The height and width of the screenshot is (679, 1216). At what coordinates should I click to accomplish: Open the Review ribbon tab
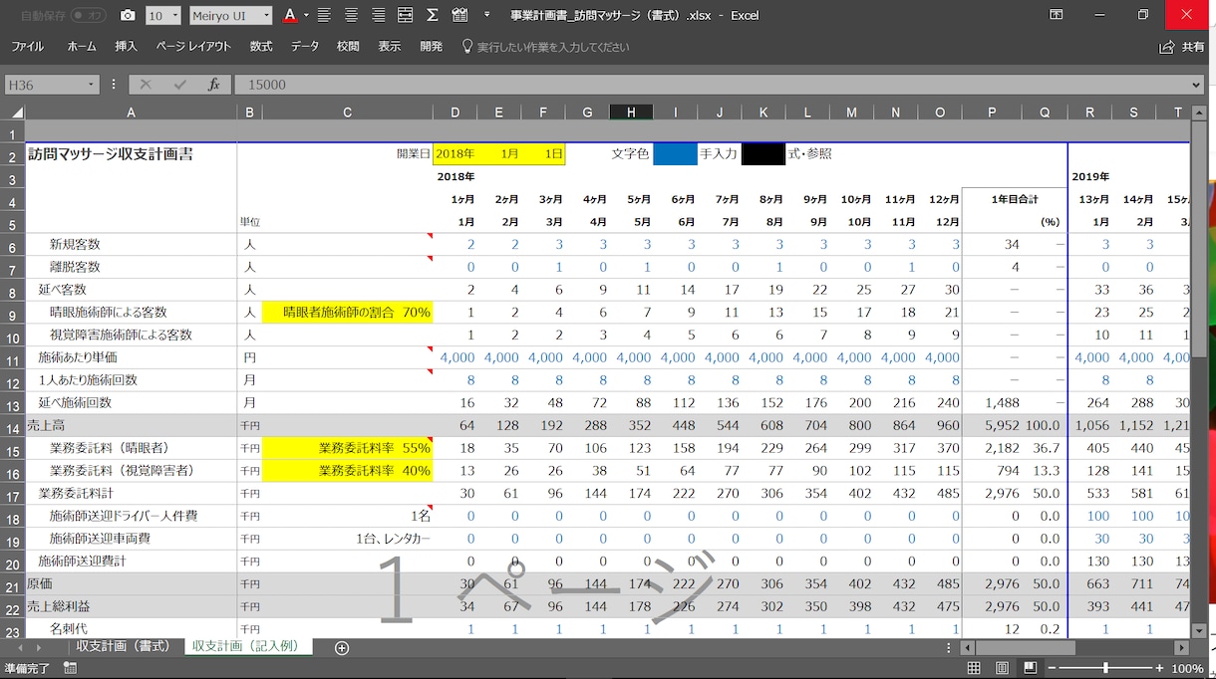click(x=348, y=47)
